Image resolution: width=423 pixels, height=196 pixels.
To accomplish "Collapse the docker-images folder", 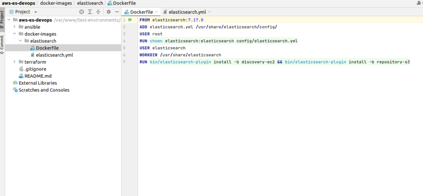I will coord(14,34).
